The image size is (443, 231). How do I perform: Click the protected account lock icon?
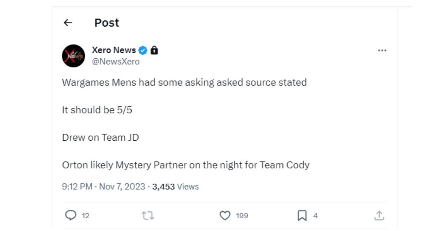click(154, 50)
